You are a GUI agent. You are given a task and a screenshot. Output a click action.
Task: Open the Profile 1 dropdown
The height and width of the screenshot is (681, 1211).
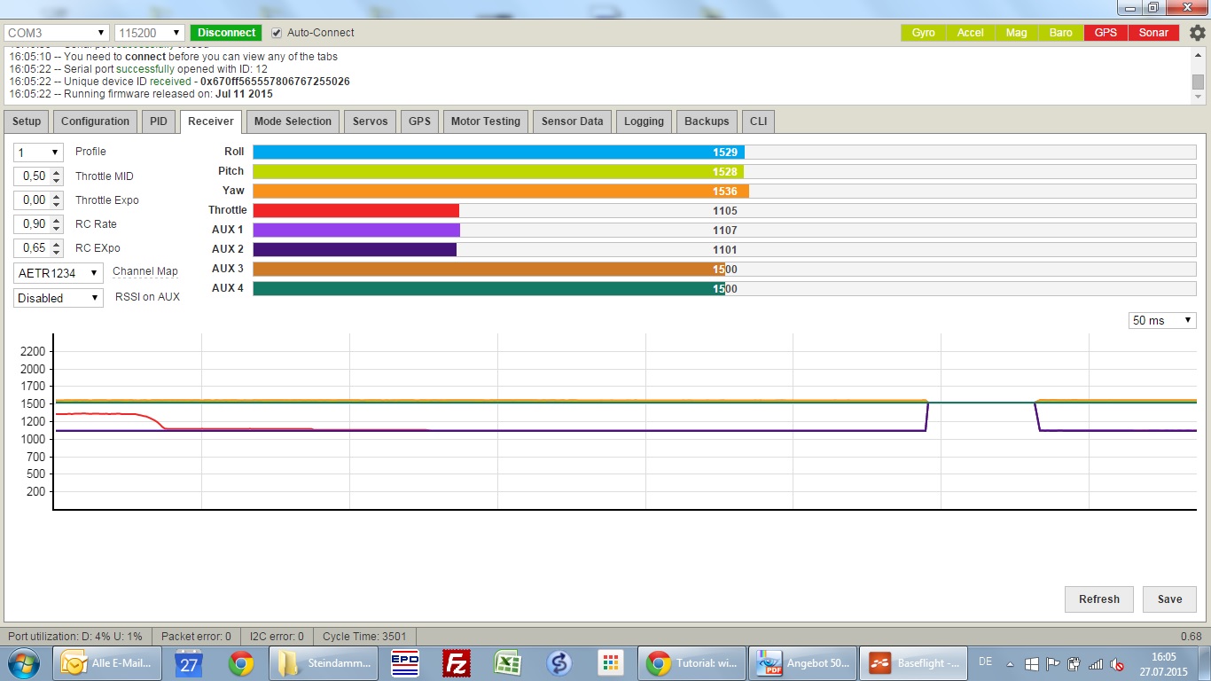tap(38, 153)
